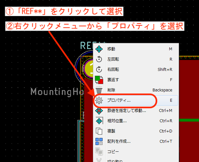This screenshot has width=199, height=162.
Task: Select 複製 menu entry
Action: coord(136,131)
